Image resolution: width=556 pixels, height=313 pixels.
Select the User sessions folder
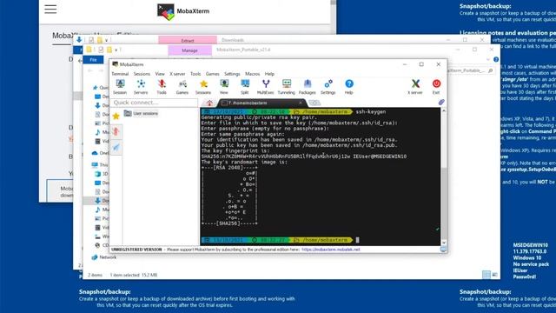(x=141, y=113)
